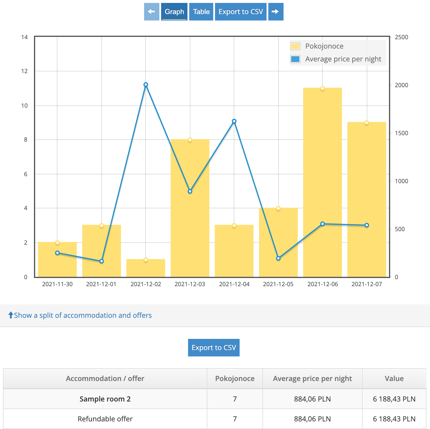Expand split of accommodation and offers
430x429 pixels.
(83, 315)
